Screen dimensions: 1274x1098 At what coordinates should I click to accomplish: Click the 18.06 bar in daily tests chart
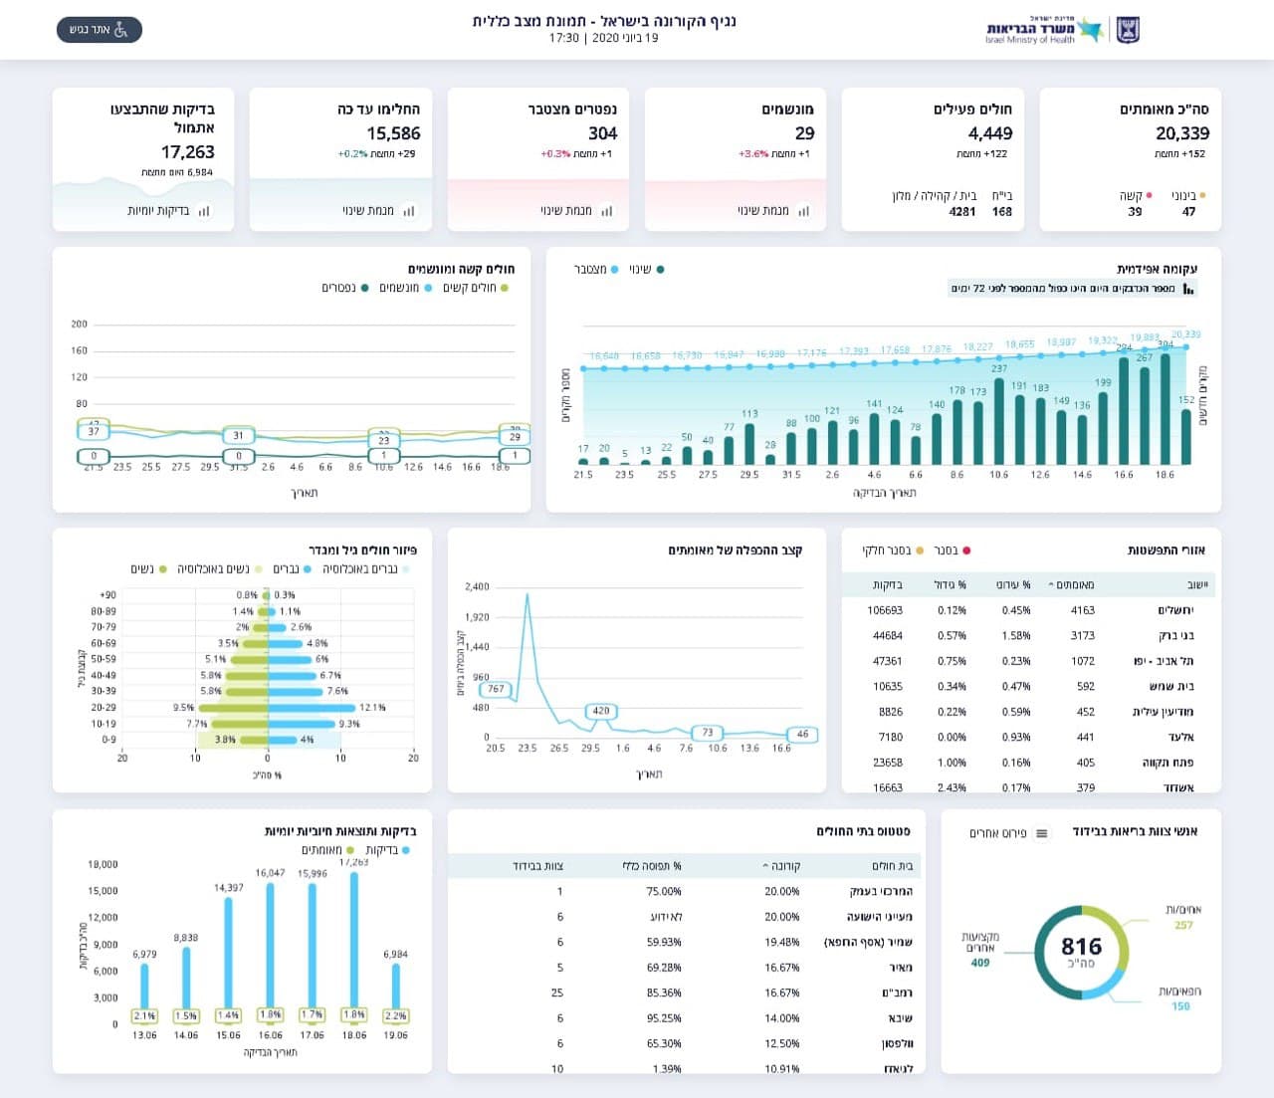(x=354, y=940)
